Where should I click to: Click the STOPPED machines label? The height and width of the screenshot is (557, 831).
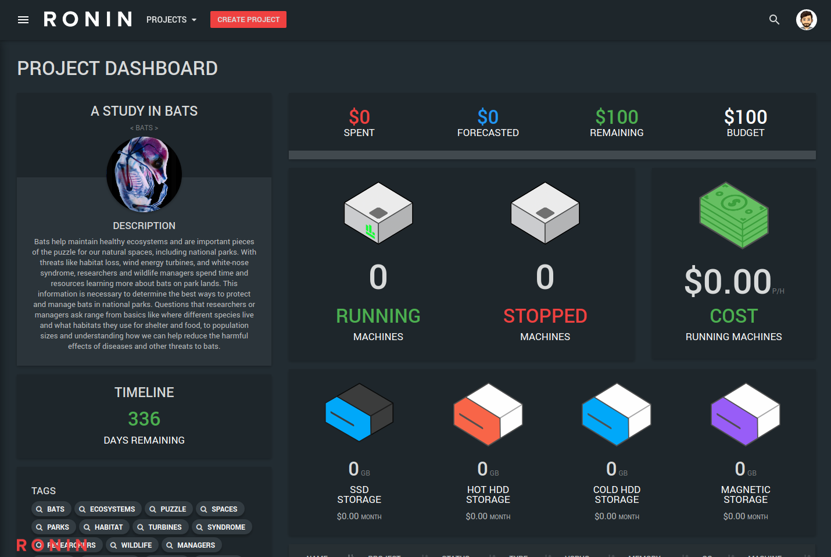coord(545,316)
